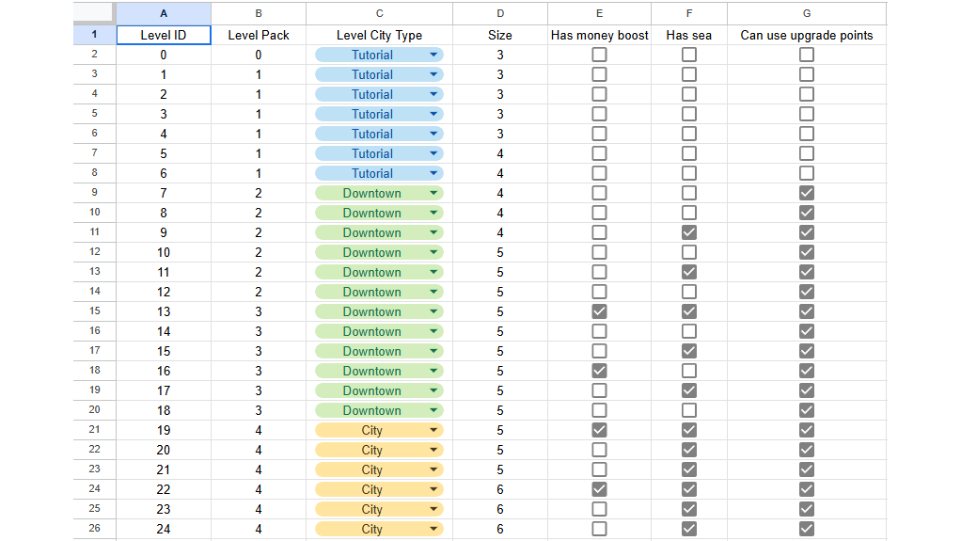Select column B header
The image size is (961, 541).
258,13
